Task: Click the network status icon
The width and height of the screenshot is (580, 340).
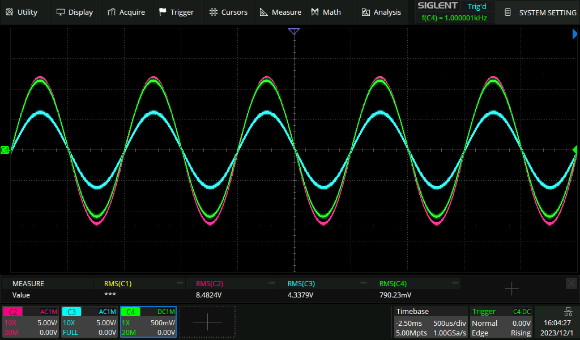Action: [568, 312]
